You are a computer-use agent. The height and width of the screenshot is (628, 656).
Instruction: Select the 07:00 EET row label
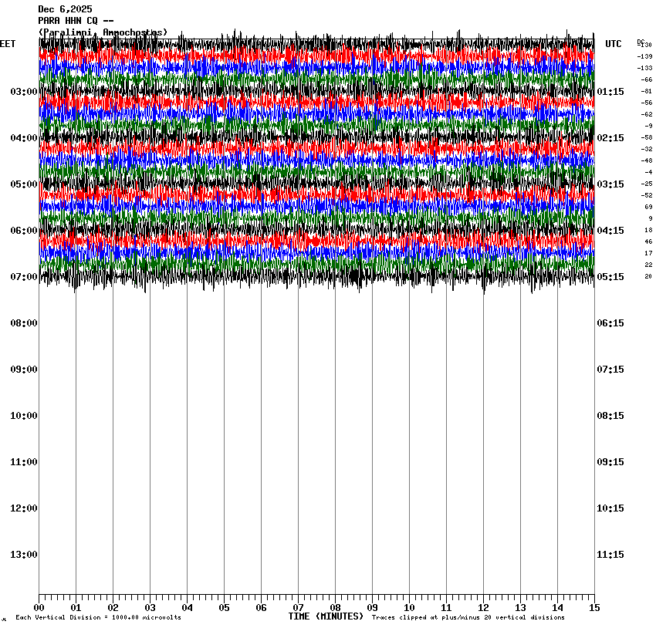pyautogui.click(x=23, y=277)
